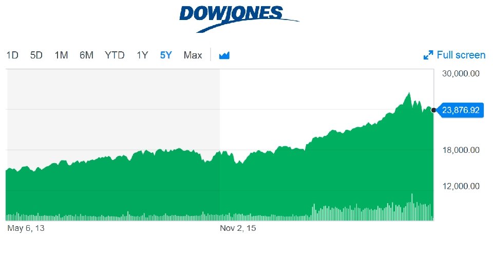
Task: Select the 5D time range
Action: [36, 55]
